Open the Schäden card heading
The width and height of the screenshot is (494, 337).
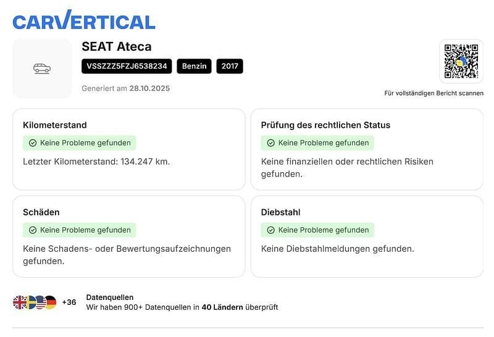[41, 212]
